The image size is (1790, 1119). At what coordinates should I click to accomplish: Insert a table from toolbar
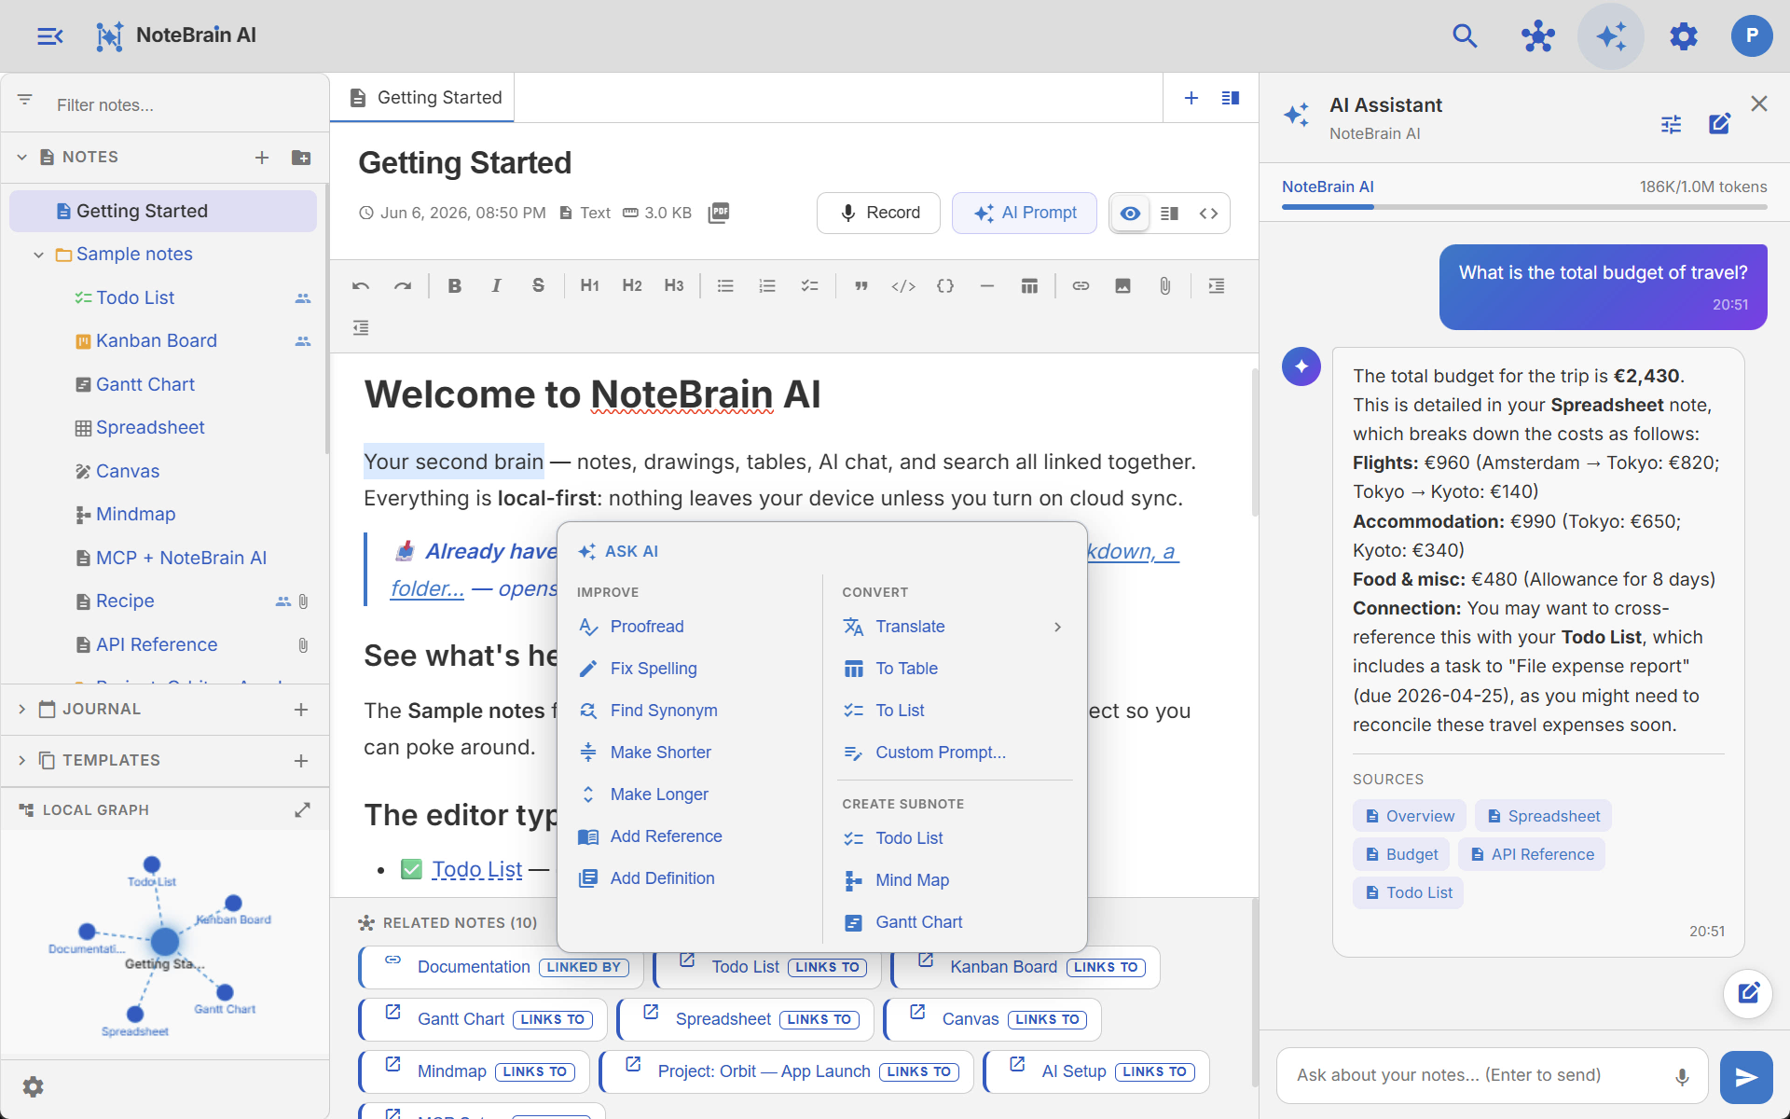[x=1029, y=286]
